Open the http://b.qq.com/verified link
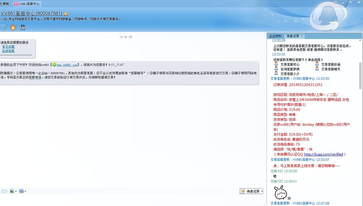Screen dimensions: 363x206 (323, 154)
